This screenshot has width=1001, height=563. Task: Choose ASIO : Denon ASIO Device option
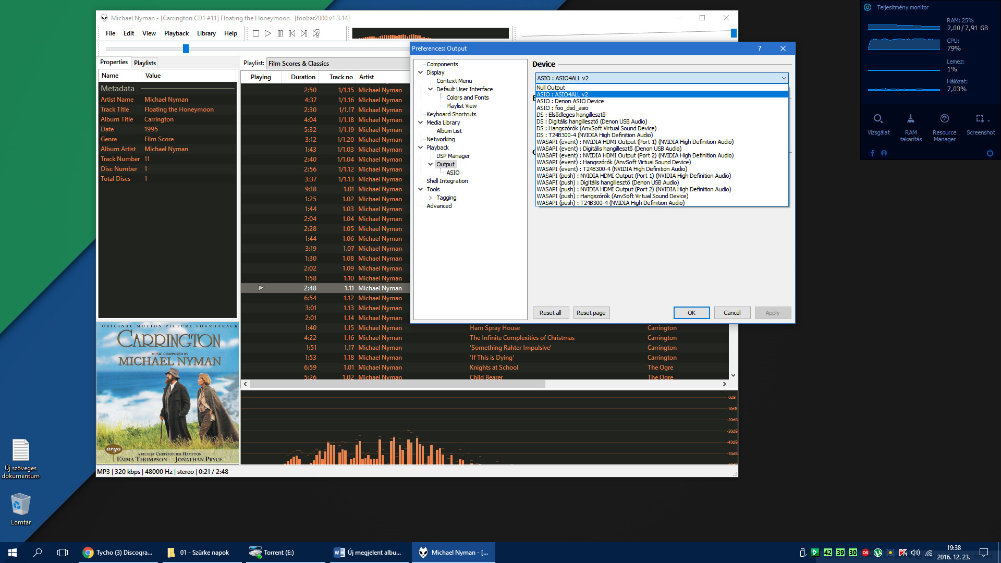tap(662, 101)
